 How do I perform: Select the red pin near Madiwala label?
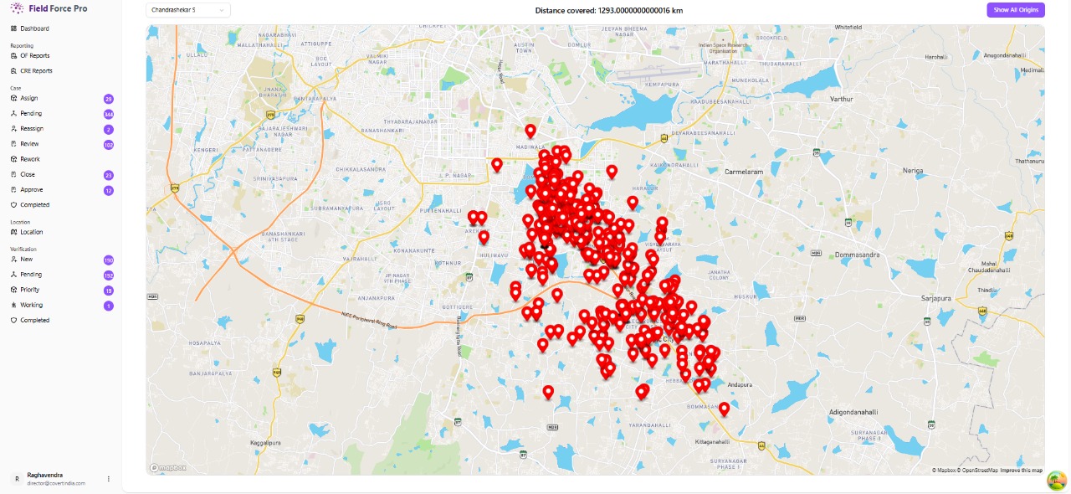530,131
